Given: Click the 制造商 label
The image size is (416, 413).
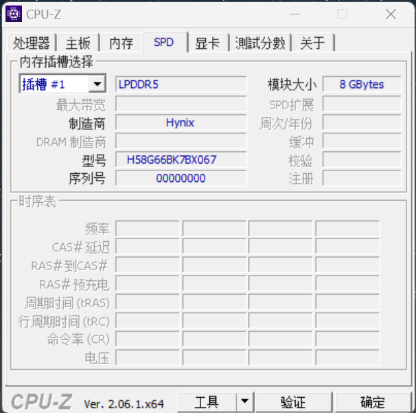Looking at the screenshot, I should pyautogui.click(x=87, y=124).
